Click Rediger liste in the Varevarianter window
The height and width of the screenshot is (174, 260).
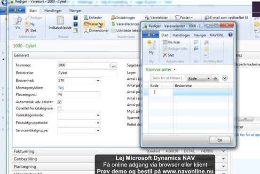pos(175,49)
